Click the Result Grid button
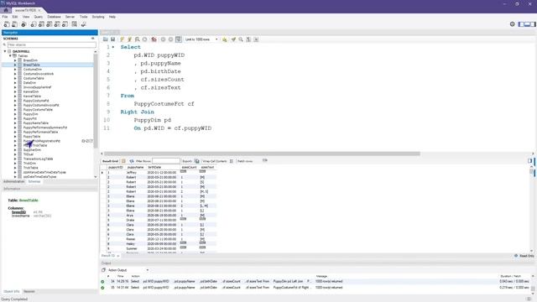Image resolution: width=537 pixels, height=302 pixels. 110,161
